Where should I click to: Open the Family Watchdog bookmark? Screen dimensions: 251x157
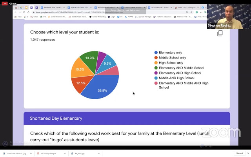97,16
